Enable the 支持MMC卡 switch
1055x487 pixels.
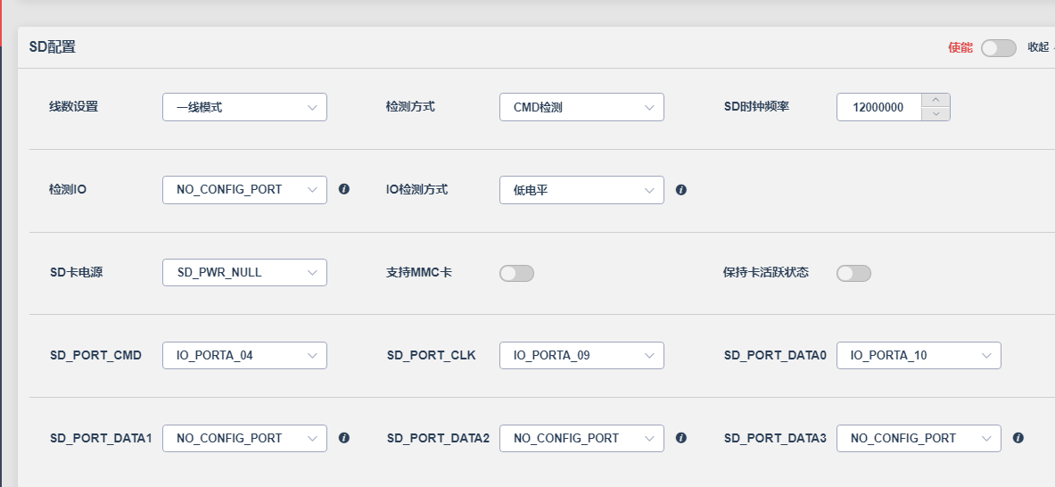516,273
